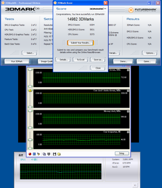Image resolution: width=162 pixels, height=188 pixels.
Task: Click the back arrow button at bottom right
Action: coord(135,185)
